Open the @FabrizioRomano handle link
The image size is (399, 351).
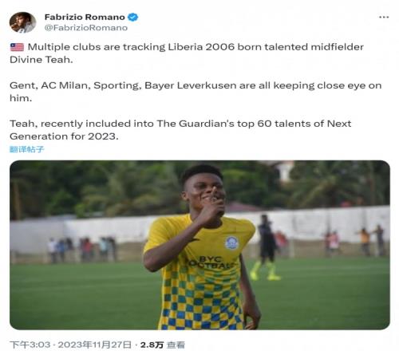point(86,28)
